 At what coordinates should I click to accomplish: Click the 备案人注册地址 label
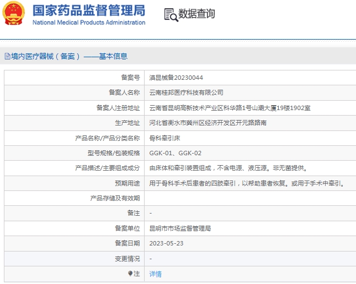(118, 108)
